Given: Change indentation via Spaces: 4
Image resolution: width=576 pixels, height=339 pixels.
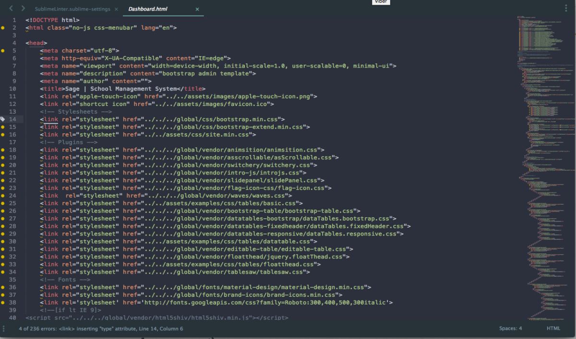Looking at the screenshot, I should (x=511, y=328).
